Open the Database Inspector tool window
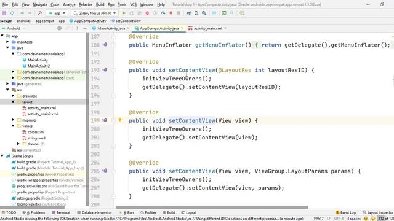This screenshot has height=221, width=394. (94, 212)
